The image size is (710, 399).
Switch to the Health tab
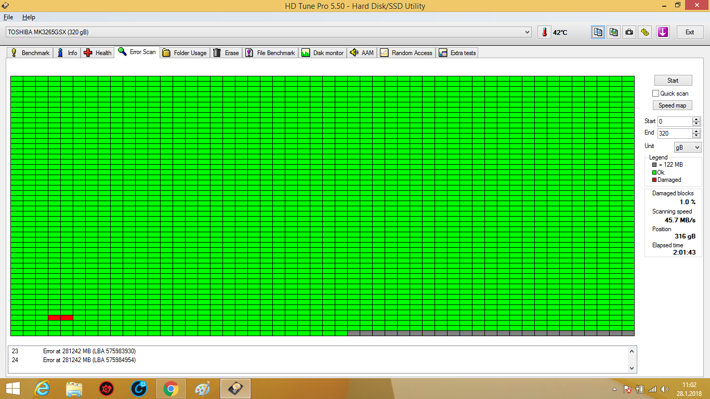(98, 52)
